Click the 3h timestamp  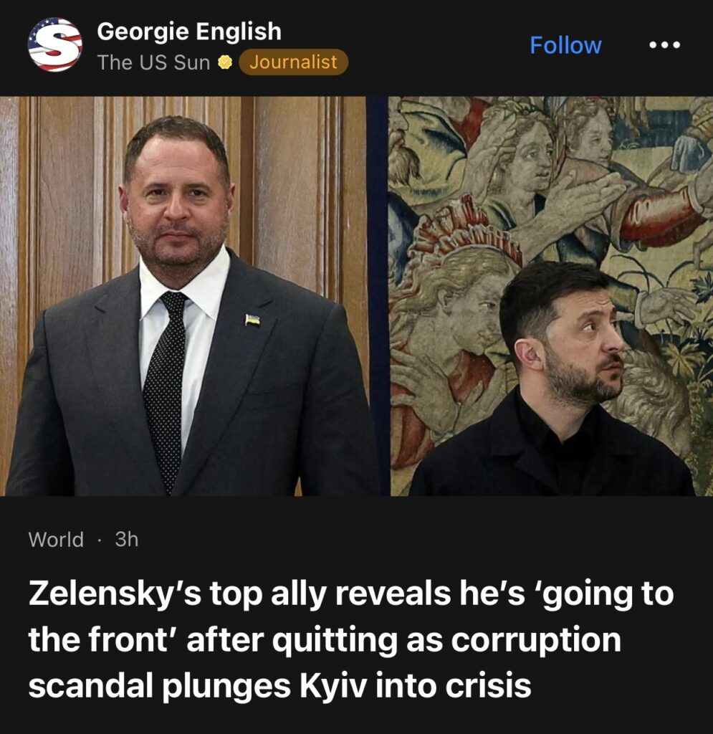[127, 539]
